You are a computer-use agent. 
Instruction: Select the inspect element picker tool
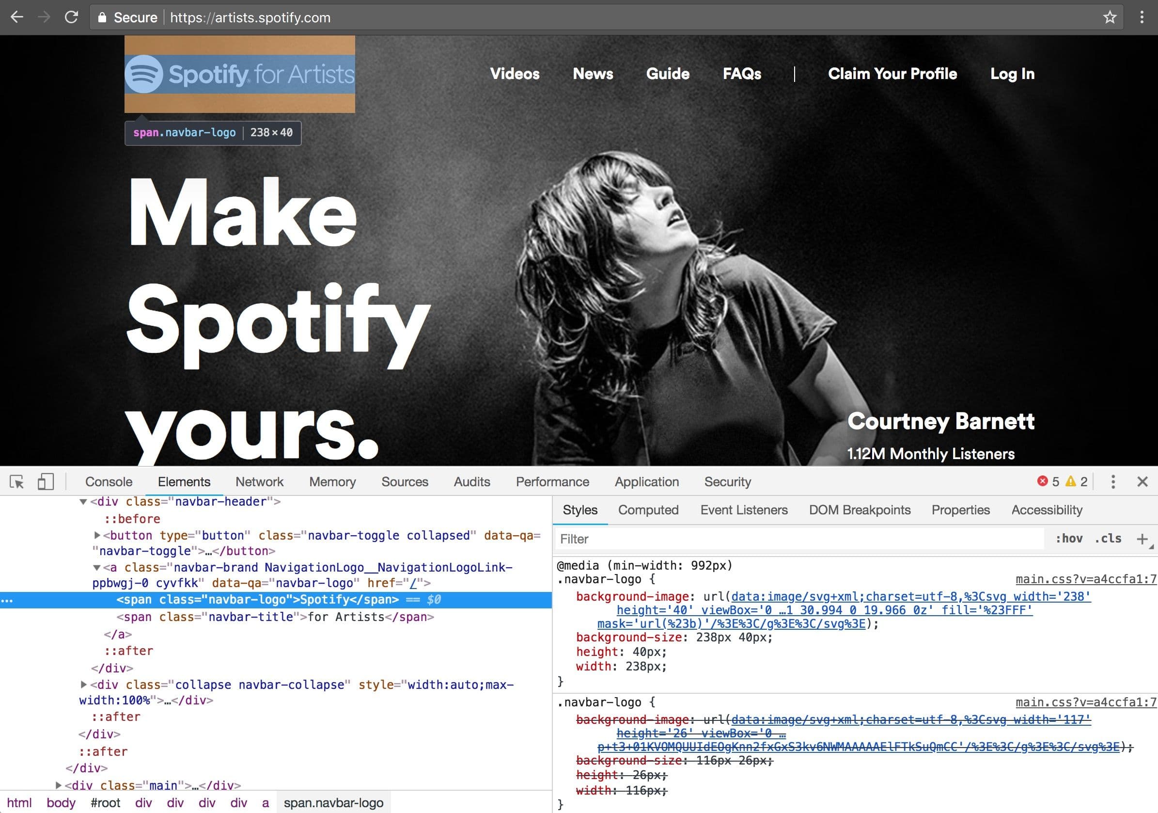[x=16, y=482]
